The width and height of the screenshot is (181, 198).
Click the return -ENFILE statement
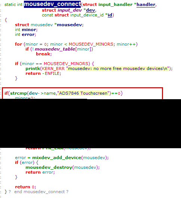(x=43, y=73)
